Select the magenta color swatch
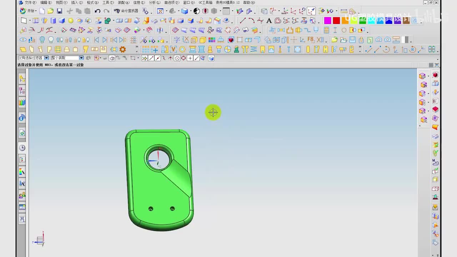The height and width of the screenshot is (257, 457). point(327,20)
